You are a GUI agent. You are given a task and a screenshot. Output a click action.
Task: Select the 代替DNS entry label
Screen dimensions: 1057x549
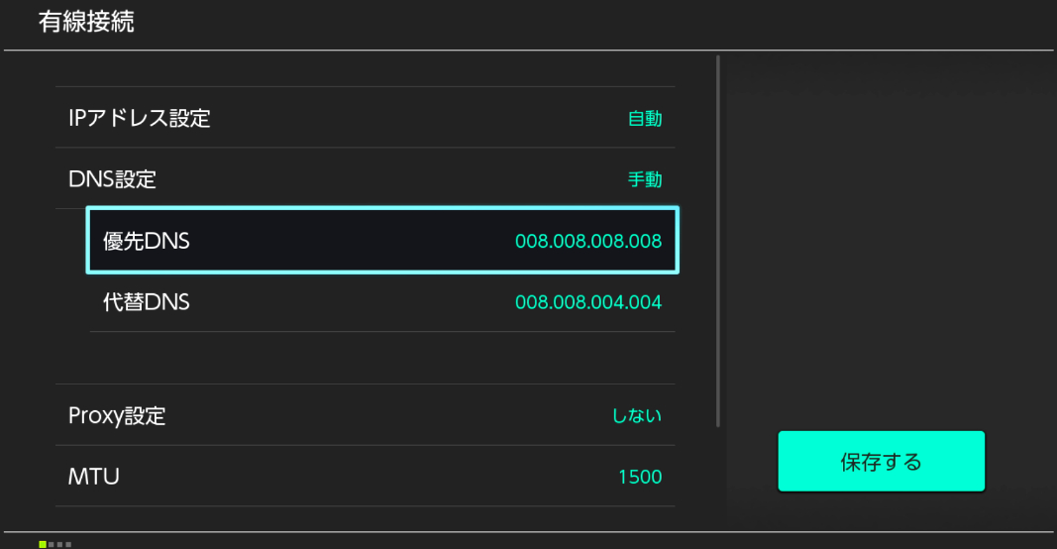147,302
